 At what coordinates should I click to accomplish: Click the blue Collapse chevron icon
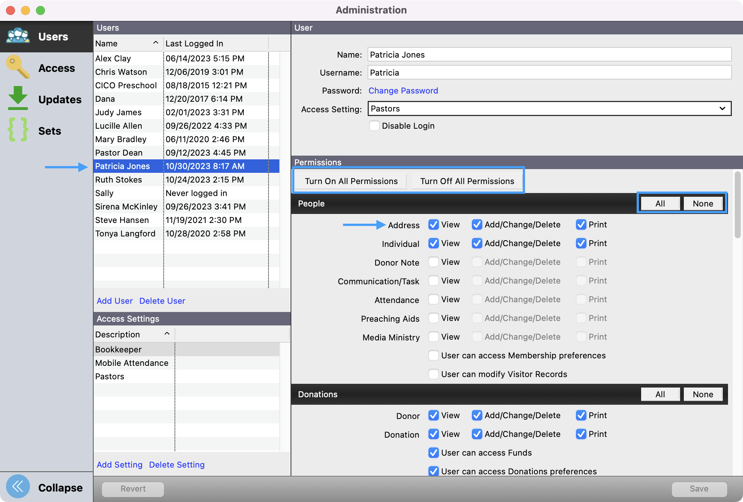click(x=18, y=487)
